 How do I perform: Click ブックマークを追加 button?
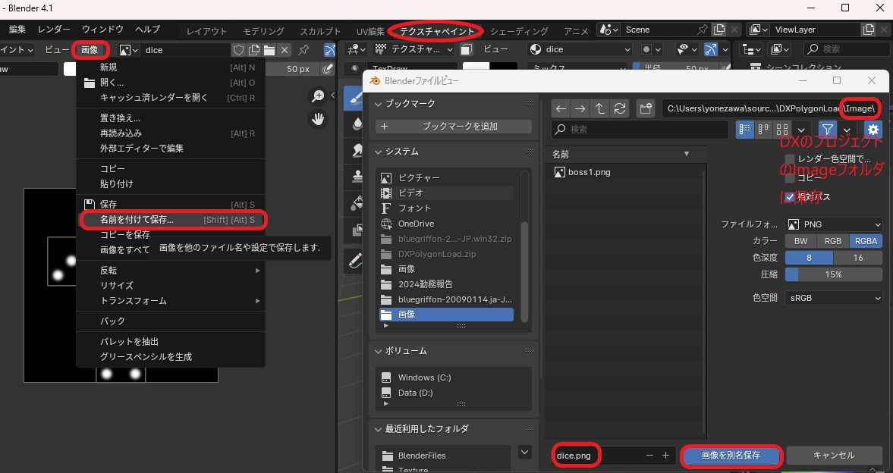tap(454, 127)
